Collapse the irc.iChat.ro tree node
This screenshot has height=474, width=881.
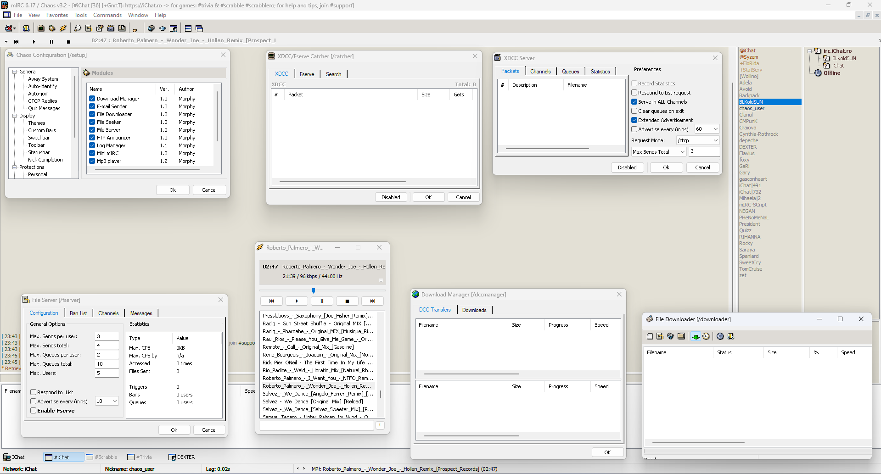810,51
